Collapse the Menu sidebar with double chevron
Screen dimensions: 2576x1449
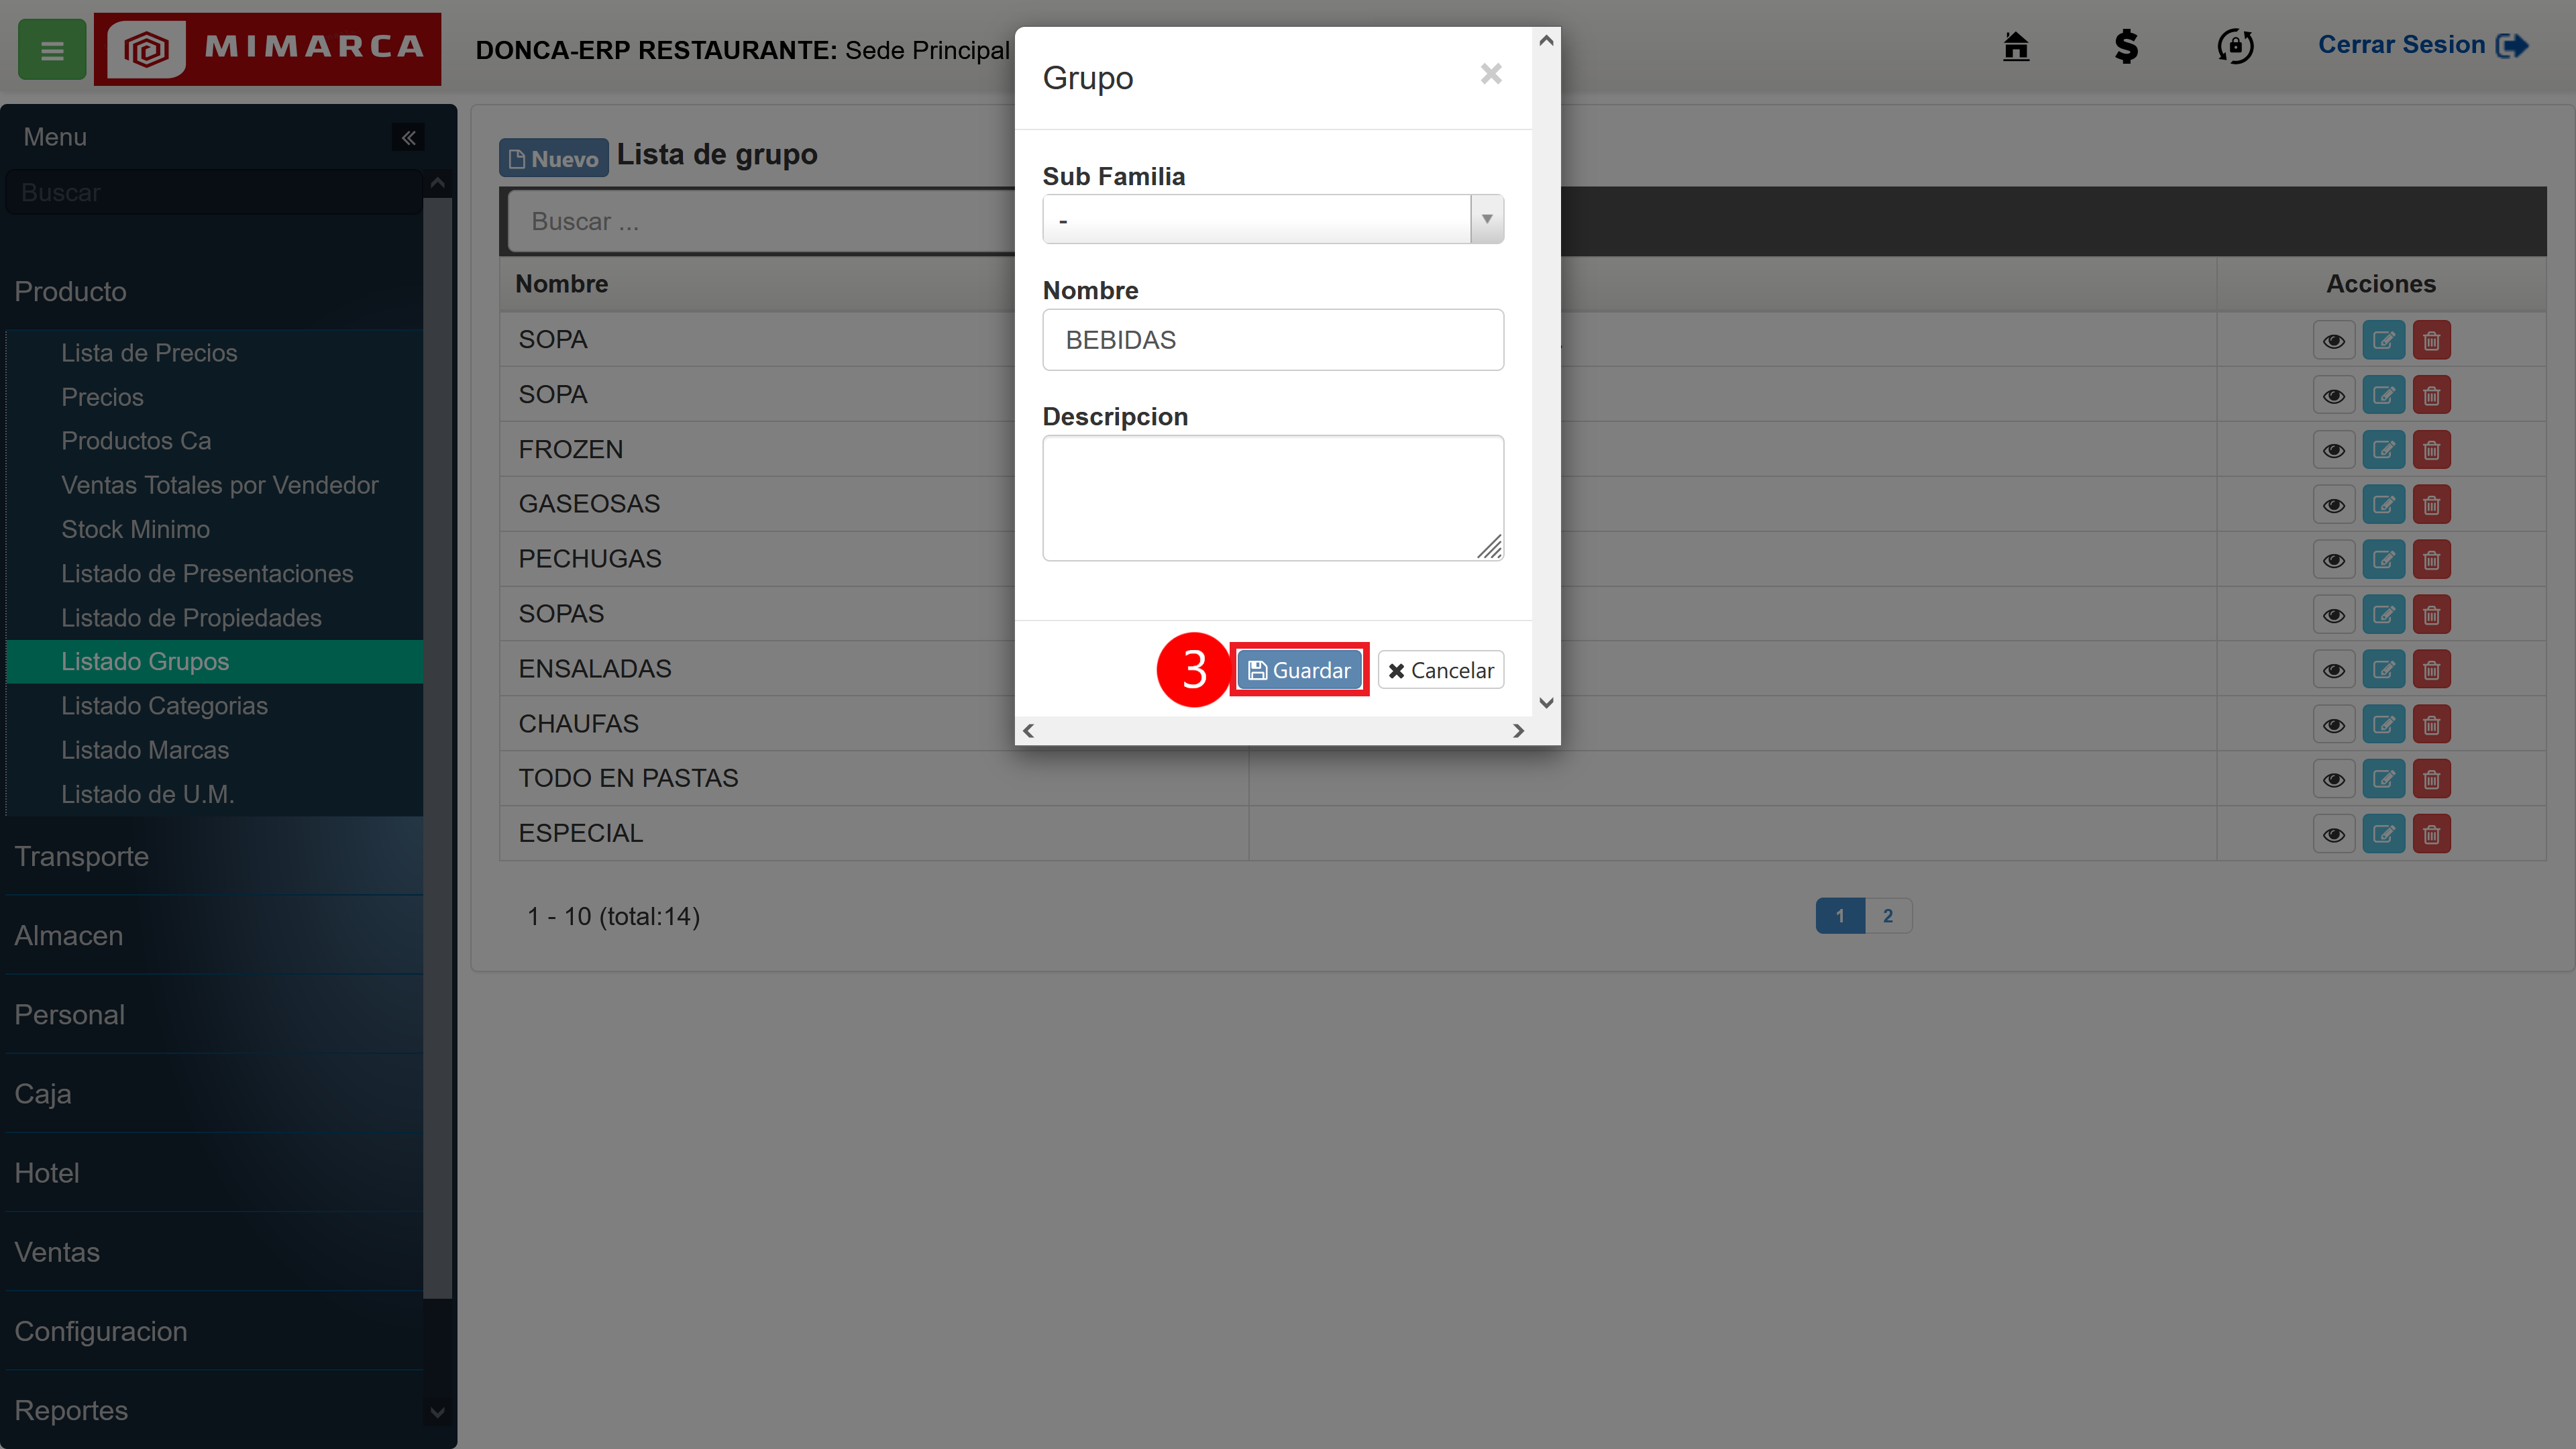408,137
